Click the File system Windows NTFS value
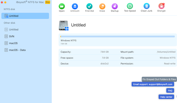Image resolution: width=177 pixels, height=103 pixels. pos(168,58)
